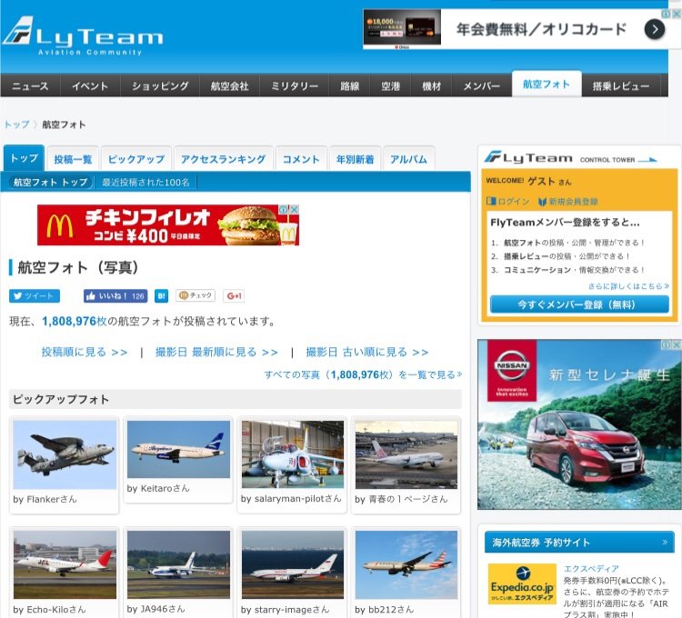The width and height of the screenshot is (682, 618).
Task: Open the photo by 青春の1ページさん
Action: [406, 454]
